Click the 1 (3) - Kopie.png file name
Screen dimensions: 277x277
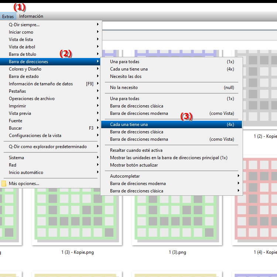(x=78, y=252)
